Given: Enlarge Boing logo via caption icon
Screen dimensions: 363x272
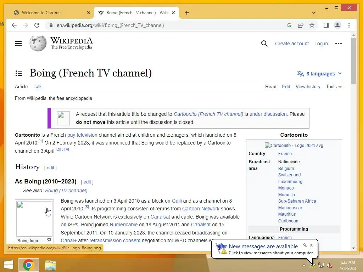Looking at the screenshot, I should pyautogui.click(x=49, y=240).
